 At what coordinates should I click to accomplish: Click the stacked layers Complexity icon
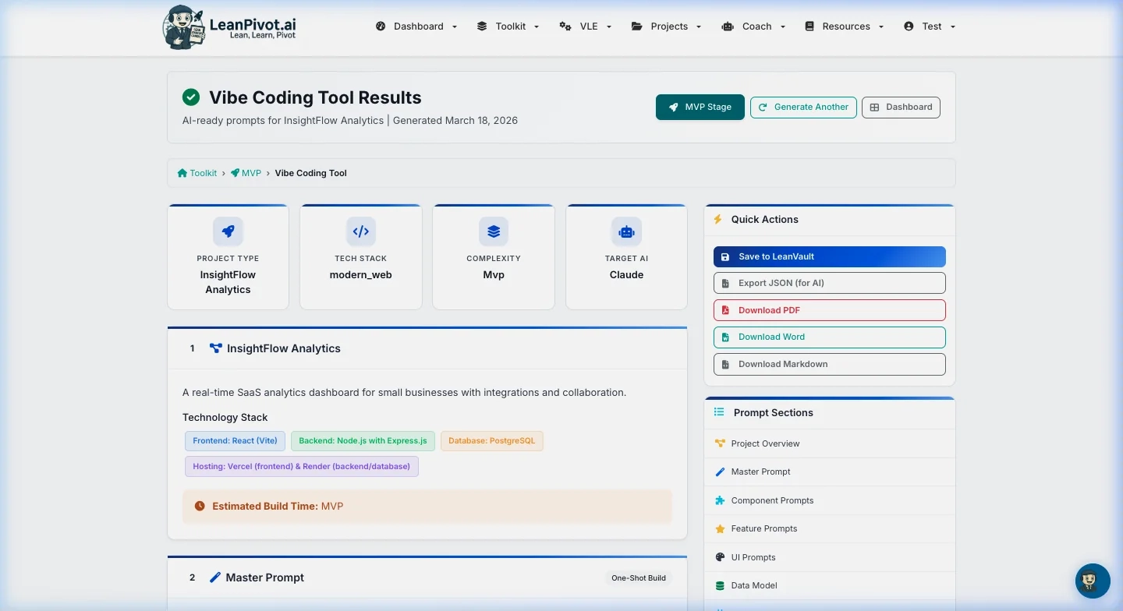pyautogui.click(x=494, y=231)
